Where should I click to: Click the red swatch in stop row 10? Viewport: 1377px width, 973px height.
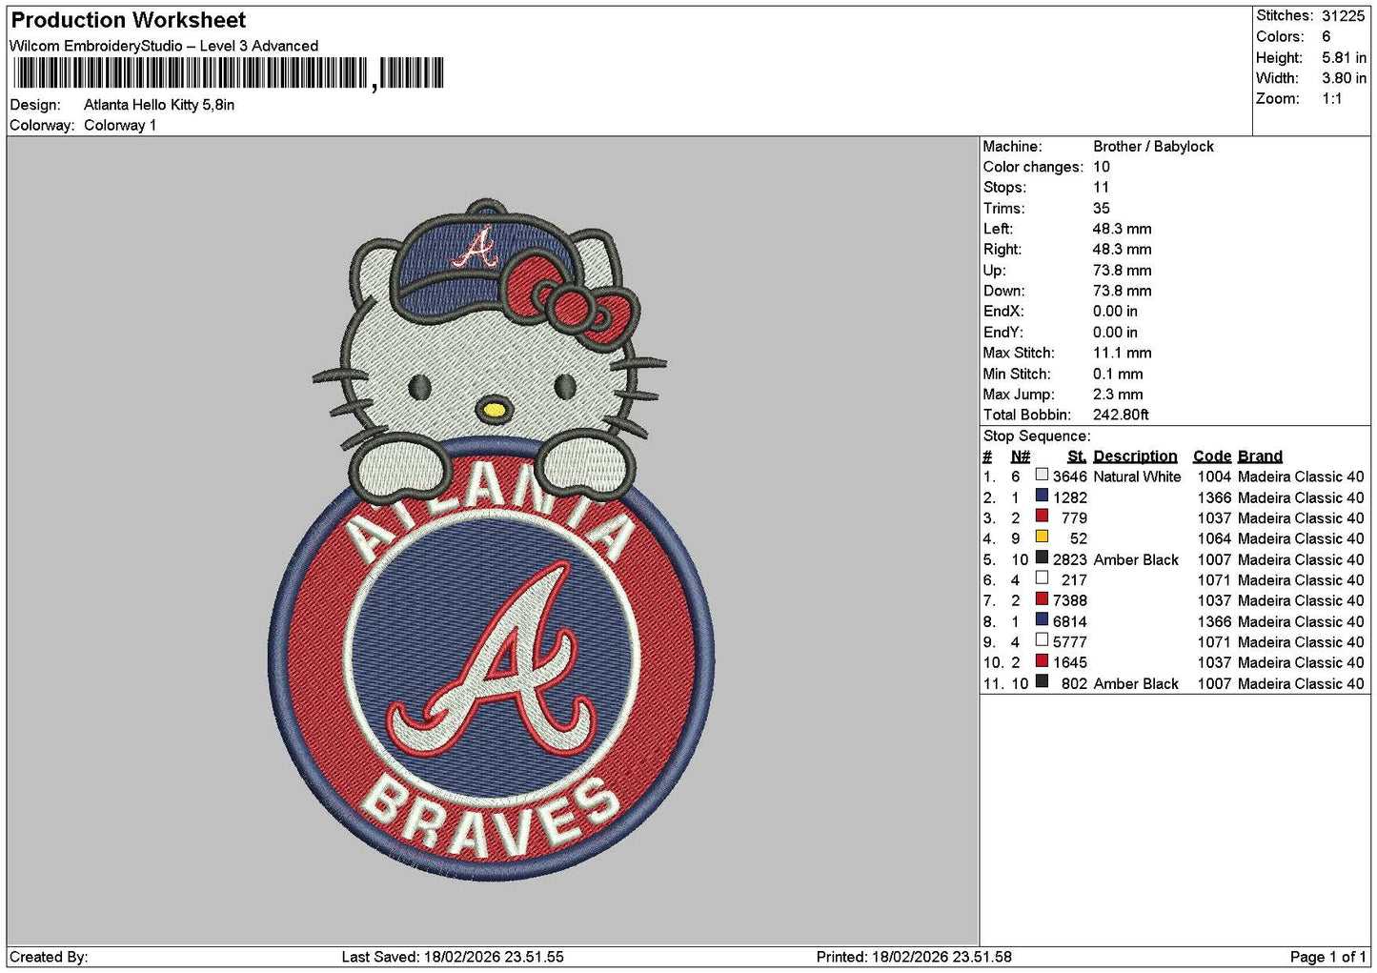coord(1042,660)
